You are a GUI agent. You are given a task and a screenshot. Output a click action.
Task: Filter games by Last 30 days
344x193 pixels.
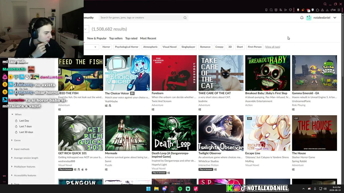coord(26,132)
